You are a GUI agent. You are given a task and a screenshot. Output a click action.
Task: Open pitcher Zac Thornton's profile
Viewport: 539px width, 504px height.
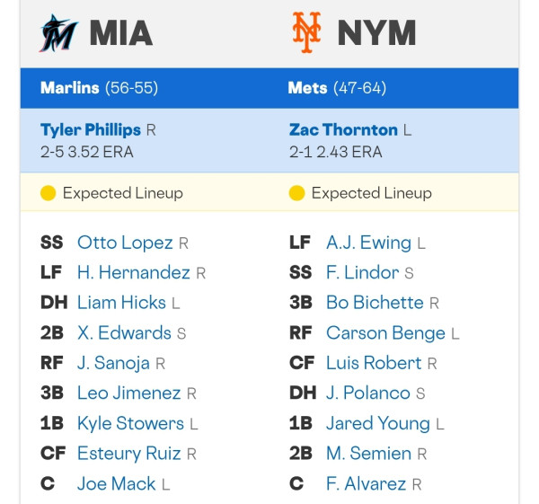tap(343, 130)
